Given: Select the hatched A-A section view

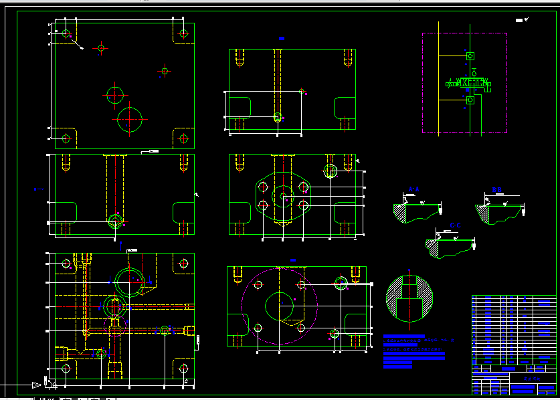Looking at the screenshot, I should point(418,213).
